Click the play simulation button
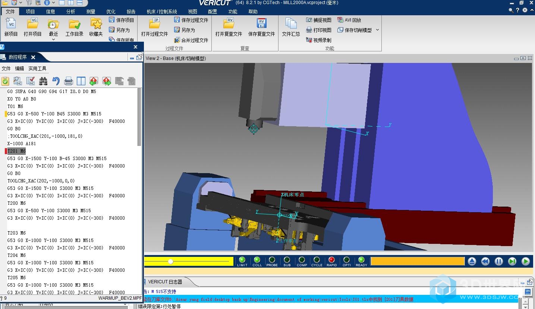This screenshot has width=535, height=309. 526,261
